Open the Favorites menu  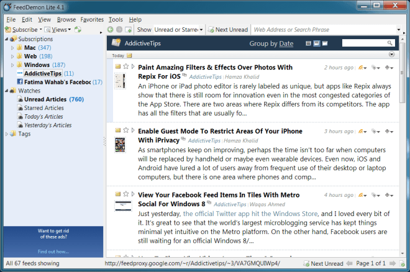point(92,20)
